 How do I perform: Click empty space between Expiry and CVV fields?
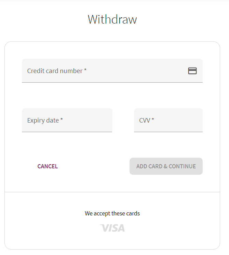click(123, 120)
